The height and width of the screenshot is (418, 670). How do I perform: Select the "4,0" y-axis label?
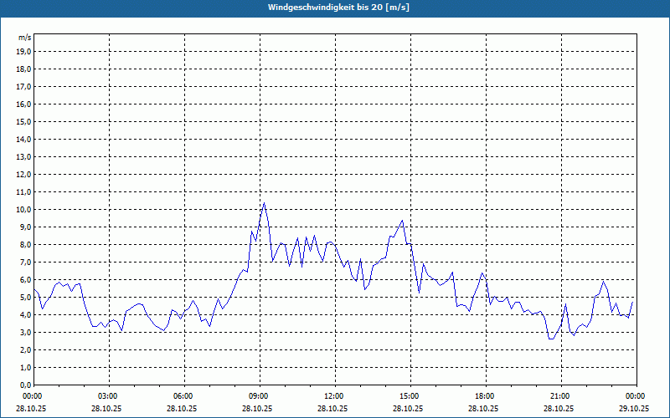26,315
